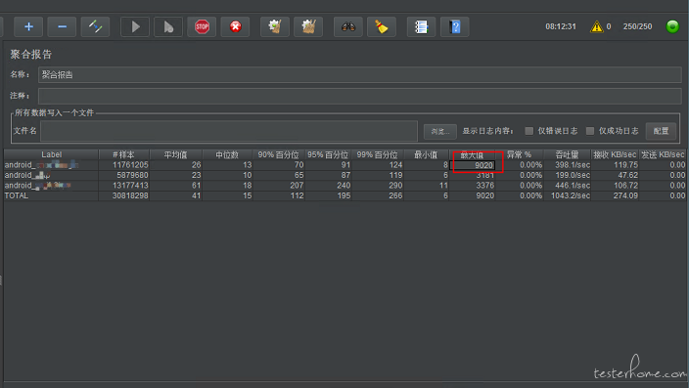Click the Shutdown red X icon
Image resolution: width=689 pixels, height=388 pixels.
click(x=235, y=26)
